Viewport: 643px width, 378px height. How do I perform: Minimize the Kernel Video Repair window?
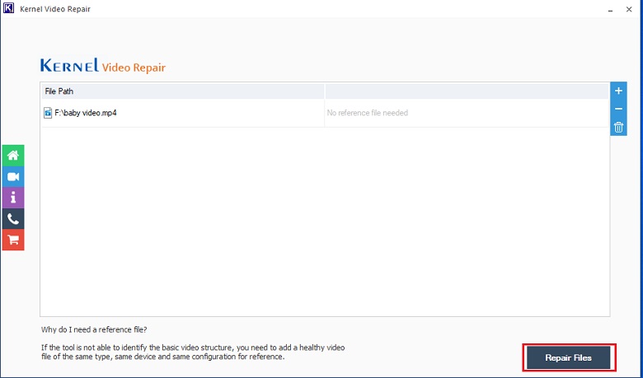pyautogui.click(x=610, y=9)
